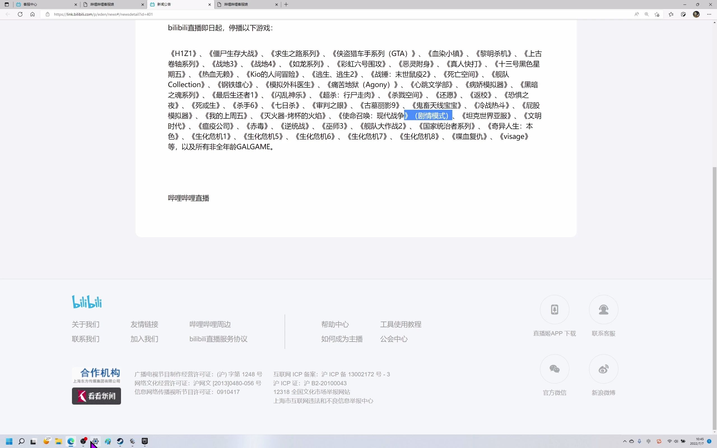Open the 哔哩哔哩周边 link
Image resolution: width=717 pixels, height=448 pixels.
coord(210,325)
